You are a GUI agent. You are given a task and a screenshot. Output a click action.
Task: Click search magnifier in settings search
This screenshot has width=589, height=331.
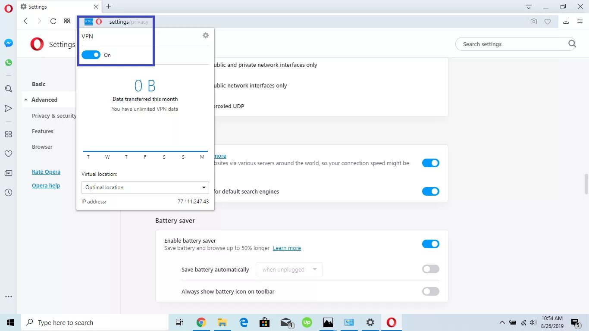click(572, 44)
